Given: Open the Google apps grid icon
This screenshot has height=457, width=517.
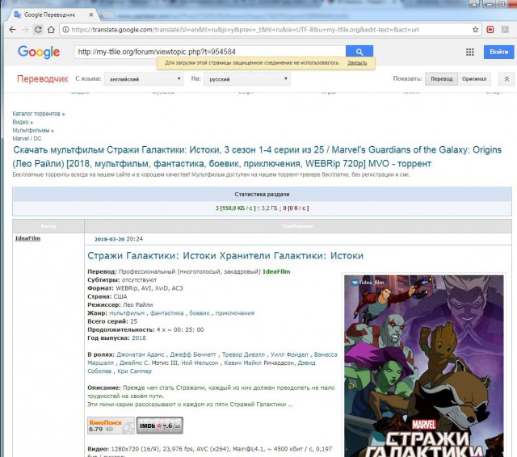Looking at the screenshot, I should 470,52.
